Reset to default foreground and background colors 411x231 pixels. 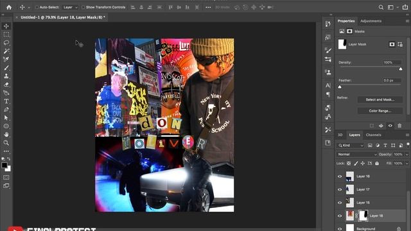(x=3, y=158)
